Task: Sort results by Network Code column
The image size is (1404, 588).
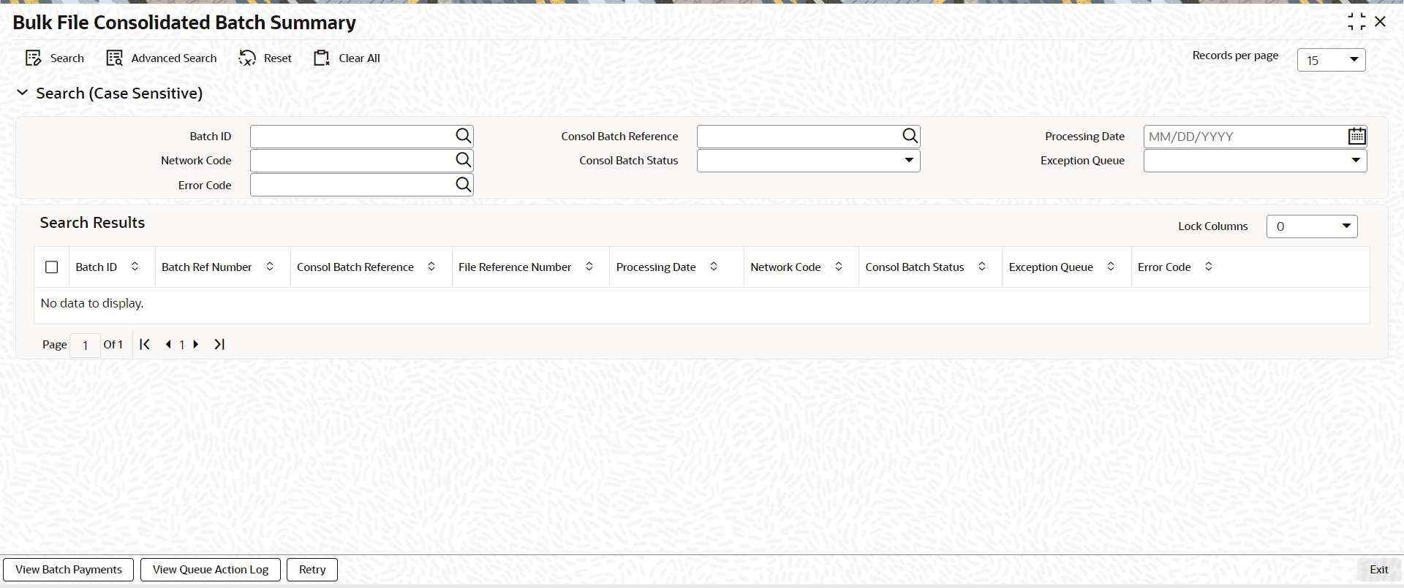Action: coord(839,267)
